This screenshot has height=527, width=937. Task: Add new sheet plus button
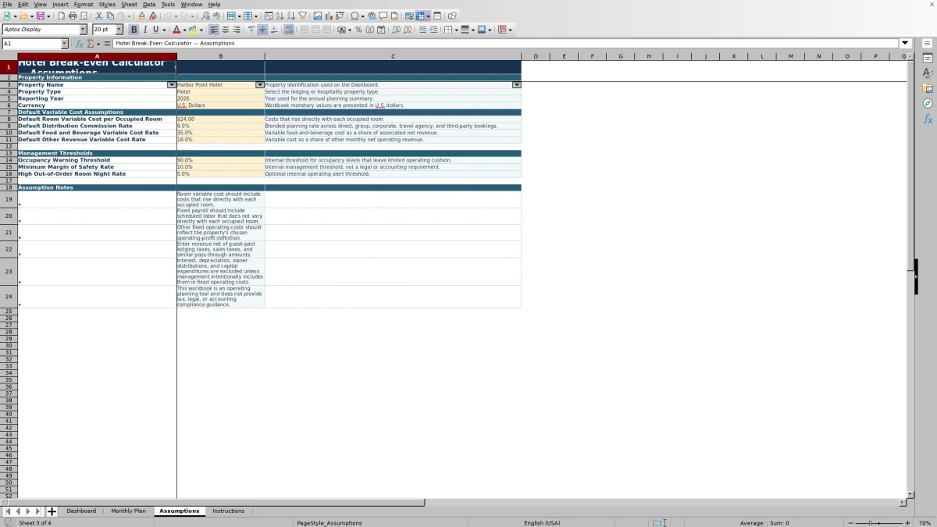[x=52, y=512]
